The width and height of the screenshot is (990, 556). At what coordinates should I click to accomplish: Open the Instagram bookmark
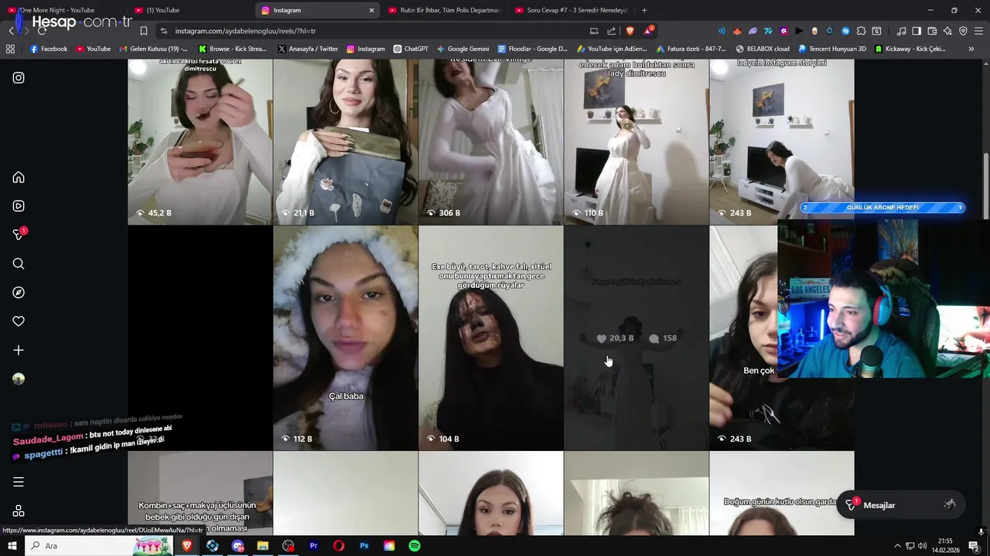tap(366, 49)
